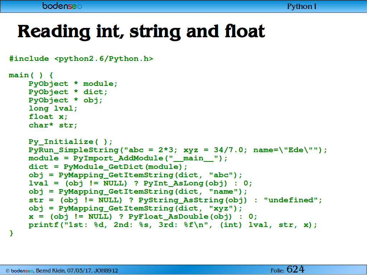Click the "main( ) {" line
The height and width of the screenshot is (275, 367).
tap(31, 75)
